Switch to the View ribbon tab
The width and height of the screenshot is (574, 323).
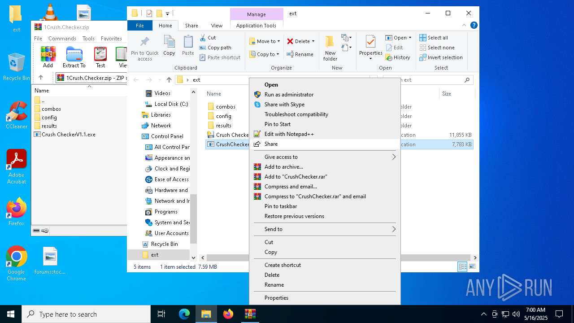217,26
